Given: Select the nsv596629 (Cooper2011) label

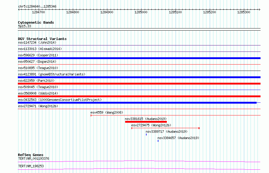Looking at the screenshot, I should point(38,55).
